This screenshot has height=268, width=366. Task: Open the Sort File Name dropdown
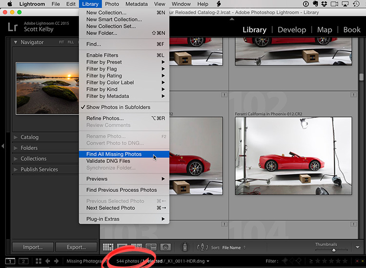pos(234,248)
